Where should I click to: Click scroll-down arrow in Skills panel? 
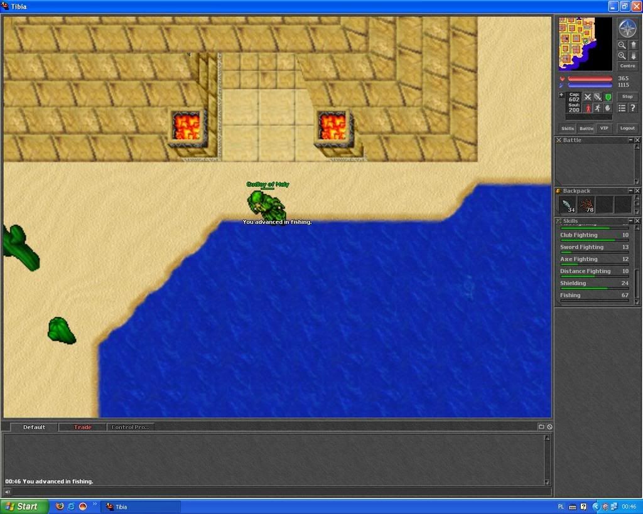pyautogui.click(x=637, y=302)
